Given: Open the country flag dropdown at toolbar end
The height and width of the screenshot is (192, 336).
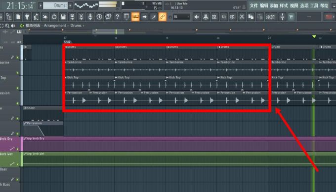Looking at the screenshot, I should (329, 17).
